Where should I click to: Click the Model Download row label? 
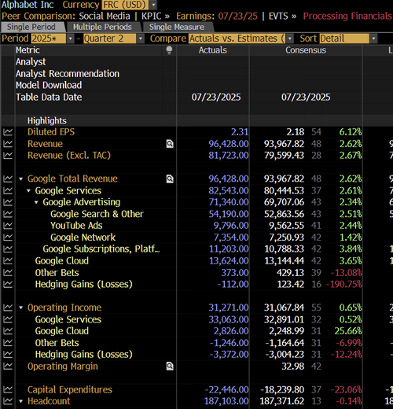(49, 85)
